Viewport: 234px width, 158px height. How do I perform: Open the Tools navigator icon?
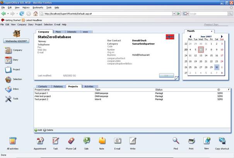tap(8, 99)
